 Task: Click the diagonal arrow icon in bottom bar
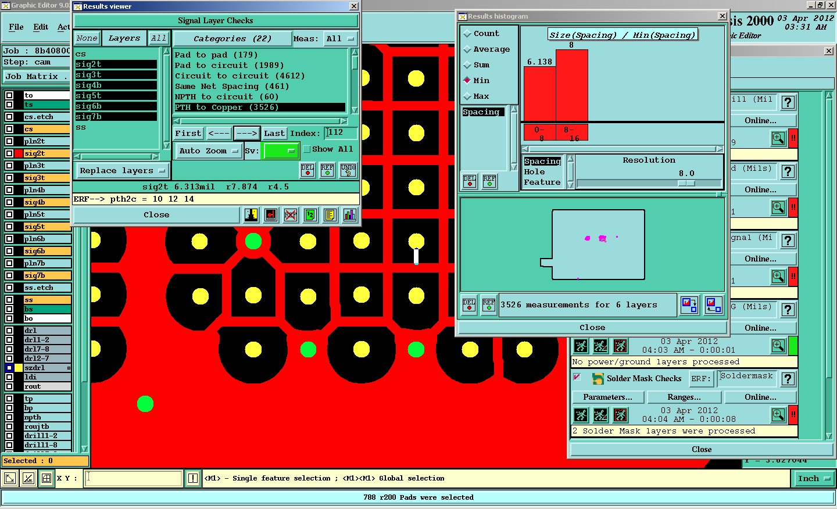coord(10,479)
